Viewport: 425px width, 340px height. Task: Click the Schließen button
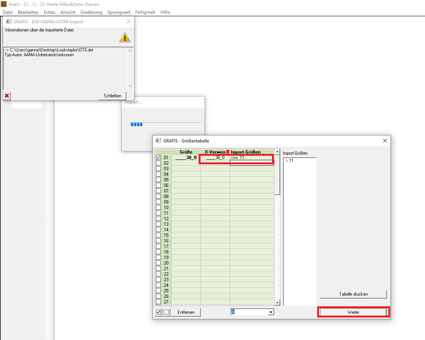pos(113,95)
